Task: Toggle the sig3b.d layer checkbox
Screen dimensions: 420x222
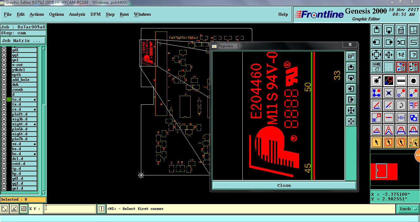Action: [4, 119]
